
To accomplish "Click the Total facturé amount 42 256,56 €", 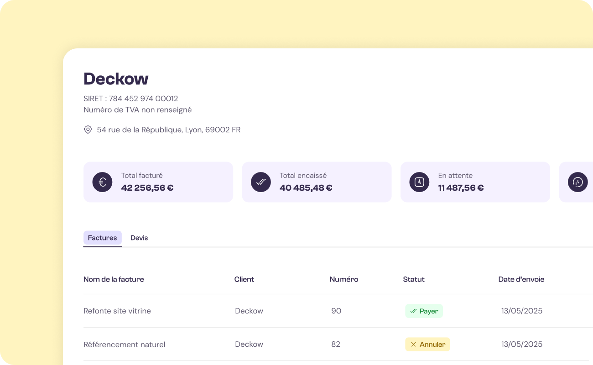I will pos(147,188).
